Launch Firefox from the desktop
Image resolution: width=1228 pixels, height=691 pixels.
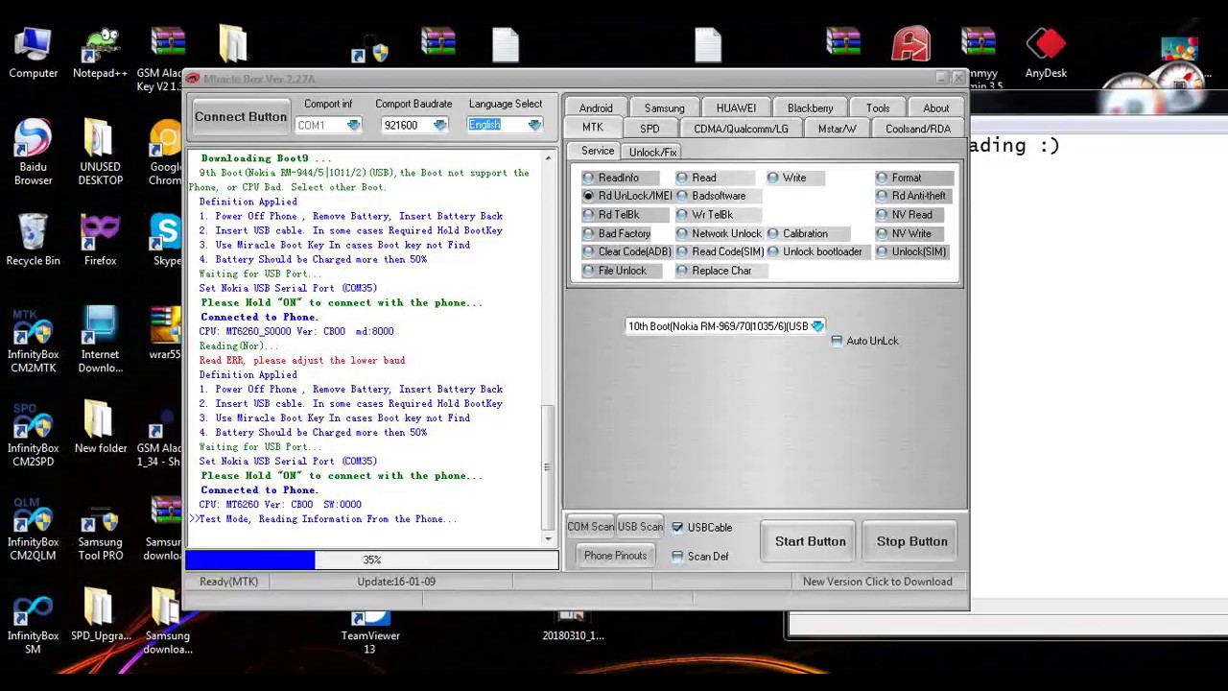(100, 240)
